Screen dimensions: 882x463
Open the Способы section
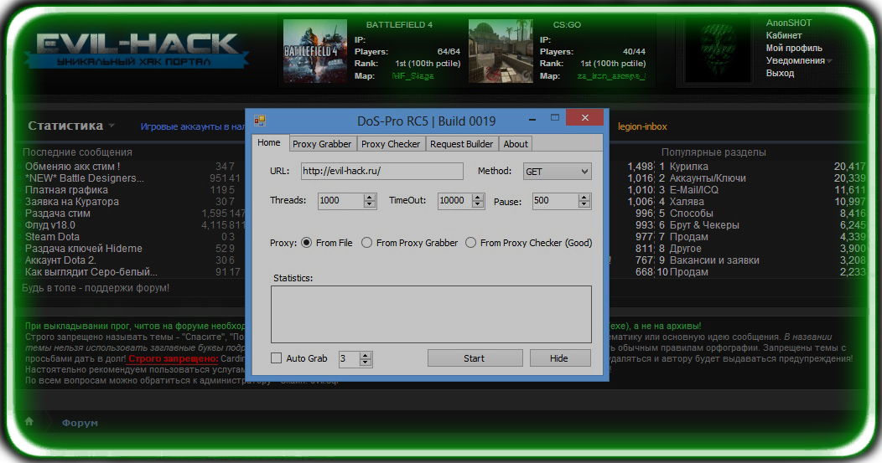pos(692,213)
